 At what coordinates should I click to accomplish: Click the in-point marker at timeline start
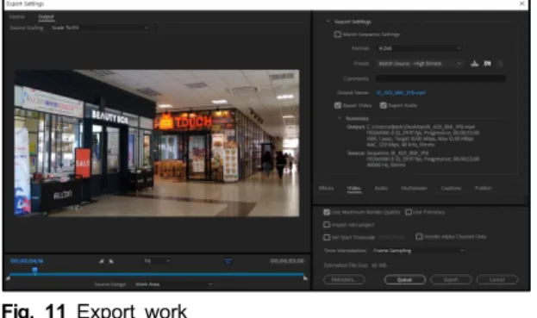click(x=8, y=278)
